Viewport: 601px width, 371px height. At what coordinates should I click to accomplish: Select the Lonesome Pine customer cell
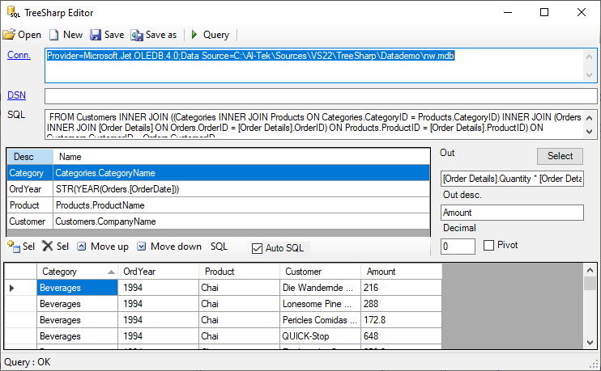320,304
